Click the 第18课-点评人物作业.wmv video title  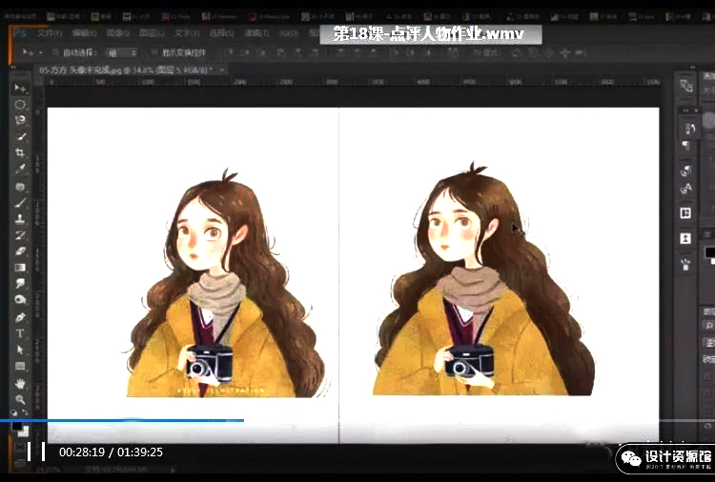[429, 33]
